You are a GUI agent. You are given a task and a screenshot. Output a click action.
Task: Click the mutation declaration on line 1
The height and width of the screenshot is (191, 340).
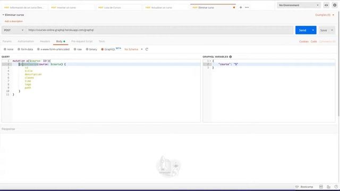(x=31, y=61)
